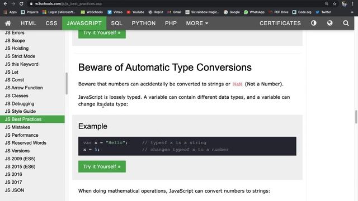Switch to the SQL tutorial tab
The height and width of the screenshot is (201, 358).
(x=117, y=23)
